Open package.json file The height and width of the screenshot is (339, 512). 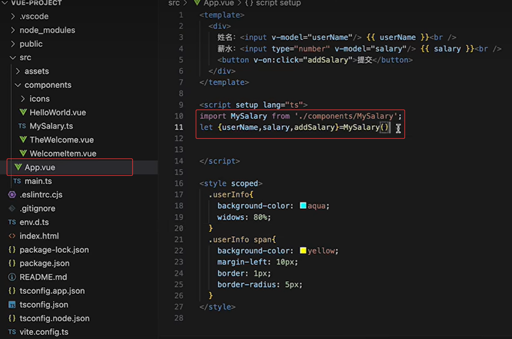pyautogui.click(x=45, y=263)
